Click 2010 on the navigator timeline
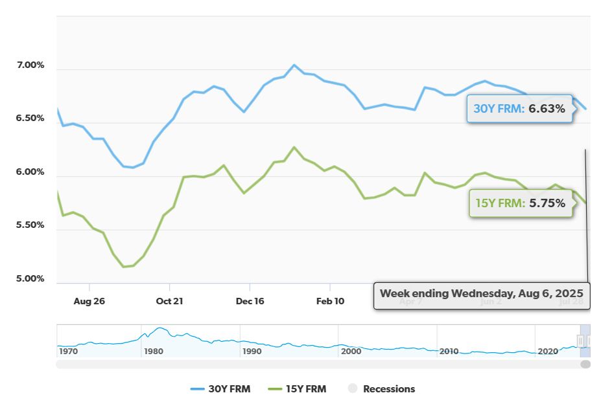 click(x=449, y=351)
